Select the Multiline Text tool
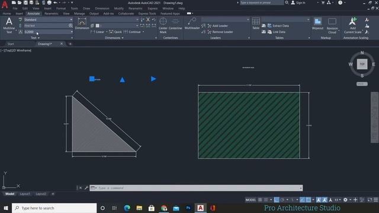This screenshot has width=379, height=213. [x=9, y=25]
